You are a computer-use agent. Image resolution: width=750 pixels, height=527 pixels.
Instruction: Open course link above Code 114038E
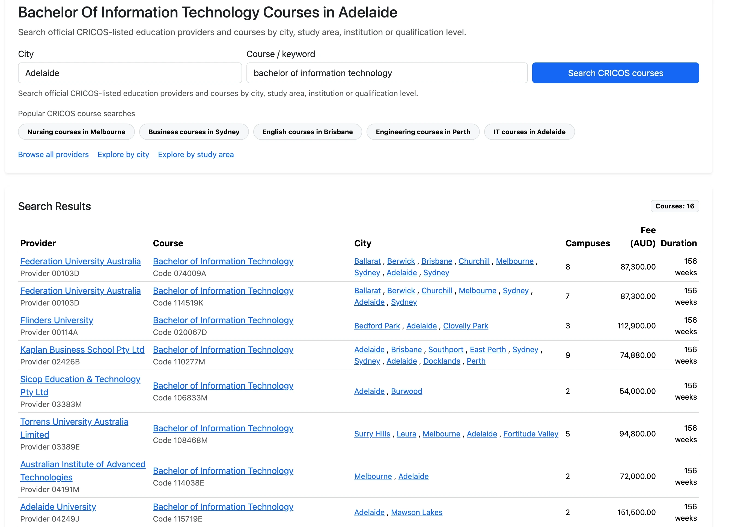click(223, 471)
